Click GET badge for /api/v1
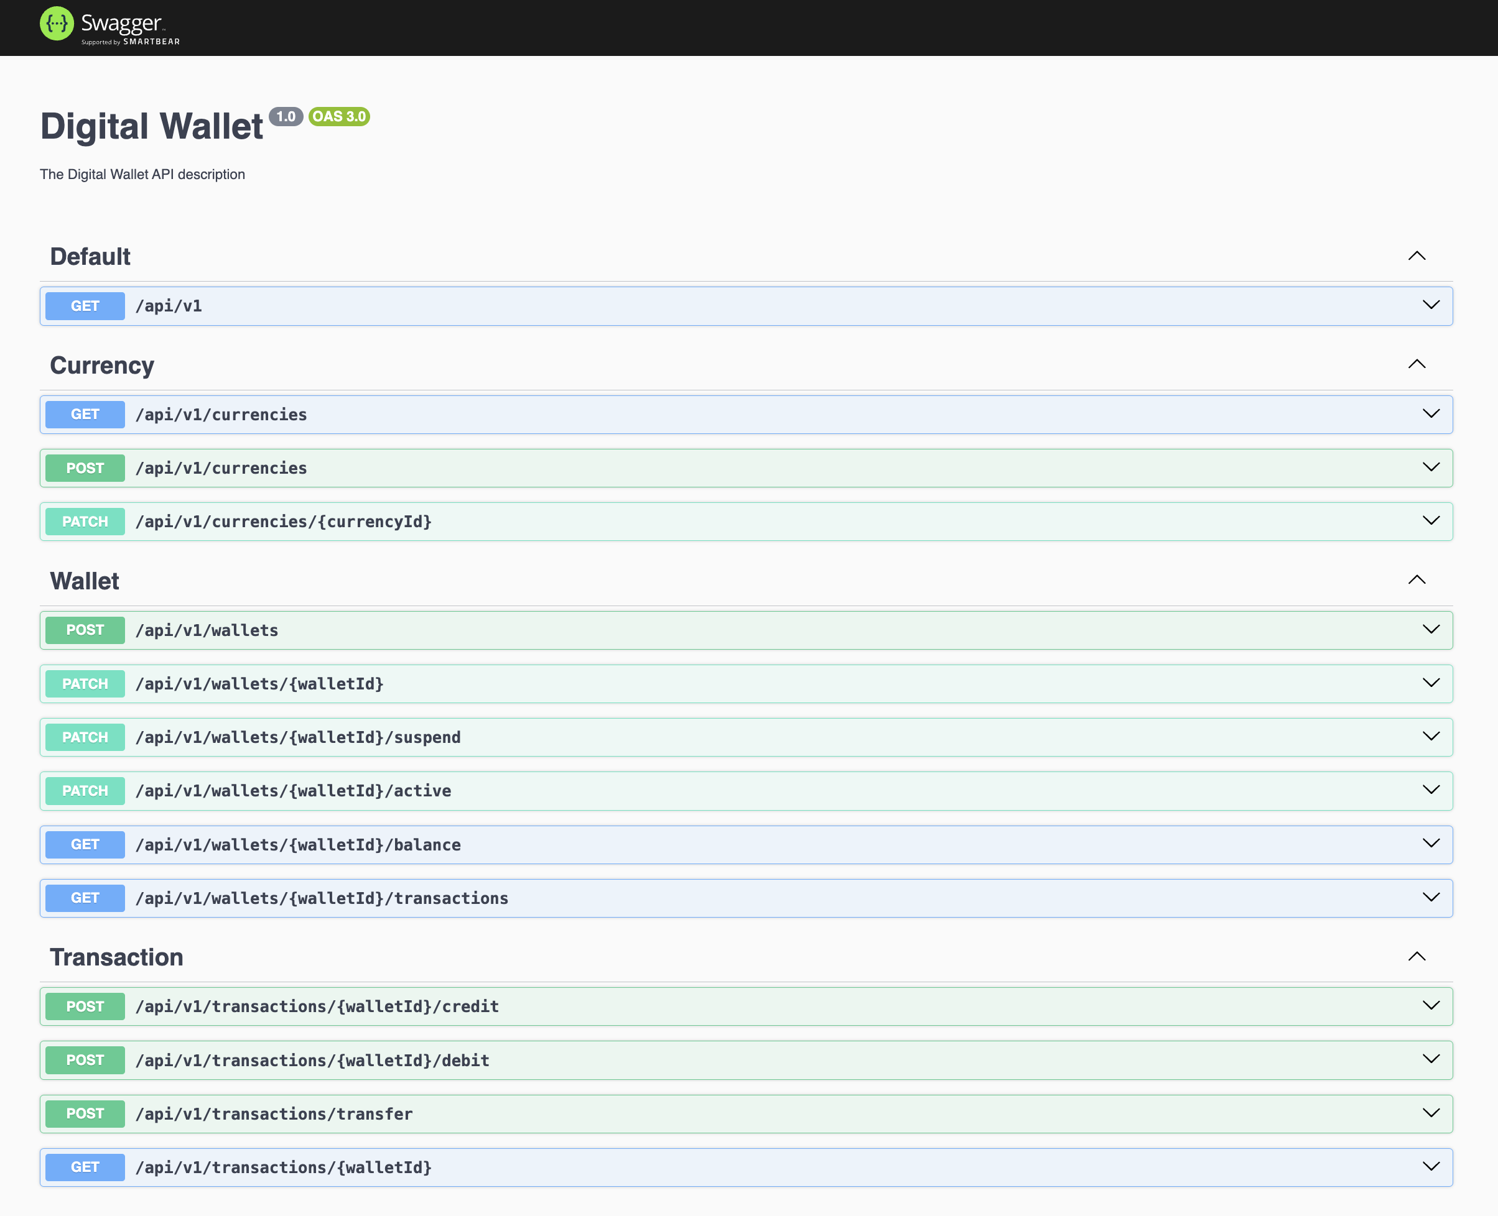1498x1216 pixels. click(x=85, y=306)
